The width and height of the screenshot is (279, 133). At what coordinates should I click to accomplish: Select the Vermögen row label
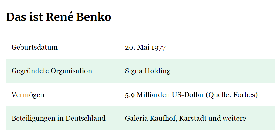point(28,95)
